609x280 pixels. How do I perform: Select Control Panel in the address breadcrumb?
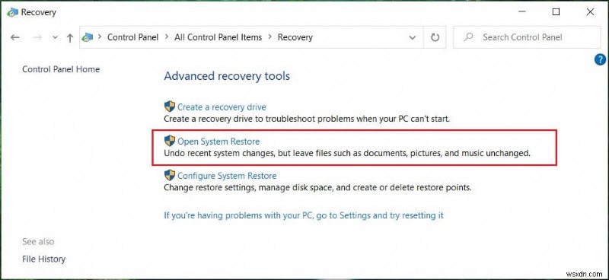(x=132, y=37)
